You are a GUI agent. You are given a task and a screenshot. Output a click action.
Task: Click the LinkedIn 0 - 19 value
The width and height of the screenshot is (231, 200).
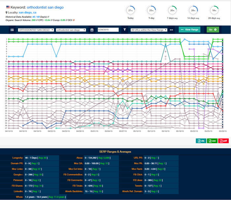33,191
